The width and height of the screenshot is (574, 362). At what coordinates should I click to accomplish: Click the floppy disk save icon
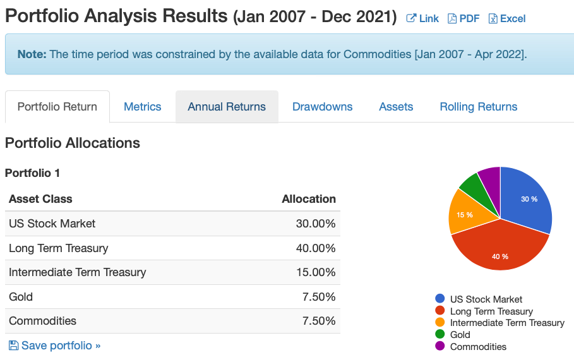point(13,345)
